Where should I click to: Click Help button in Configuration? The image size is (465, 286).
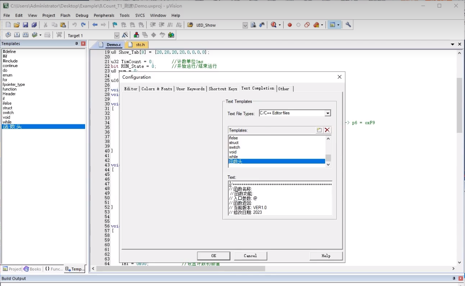326,256
